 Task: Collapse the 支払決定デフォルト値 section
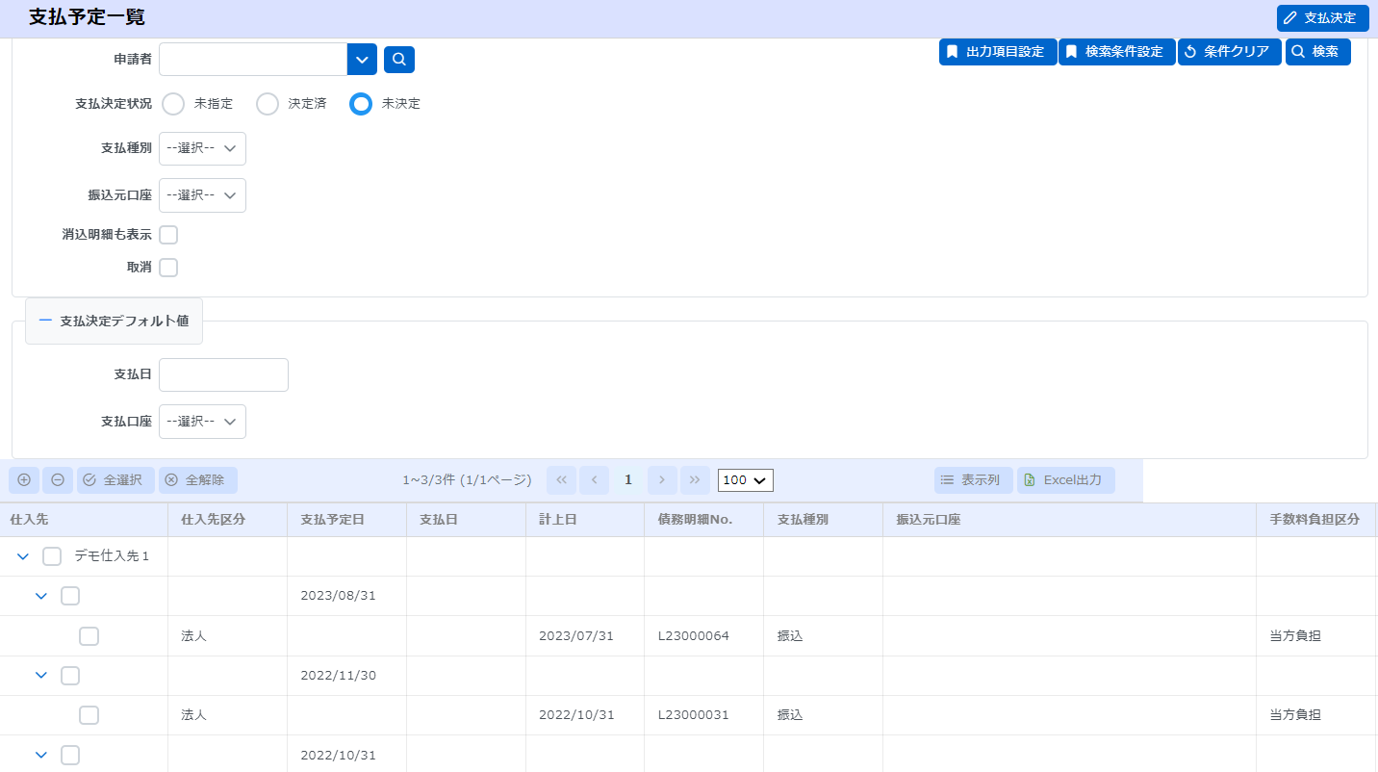pos(114,321)
